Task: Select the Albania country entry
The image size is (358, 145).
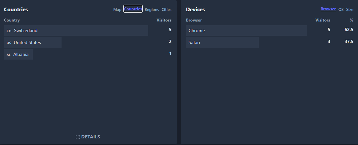Action: (21, 54)
